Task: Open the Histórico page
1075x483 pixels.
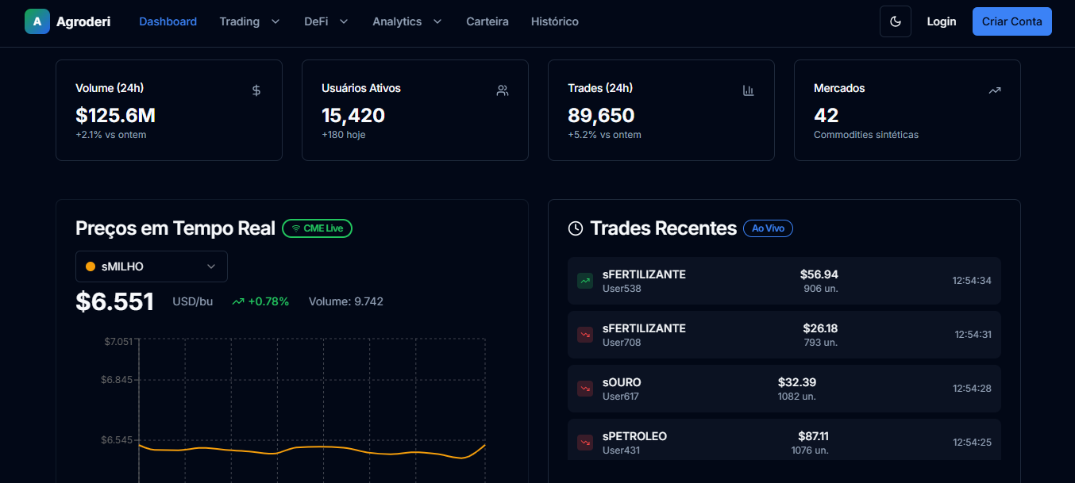Action: (x=554, y=21)
